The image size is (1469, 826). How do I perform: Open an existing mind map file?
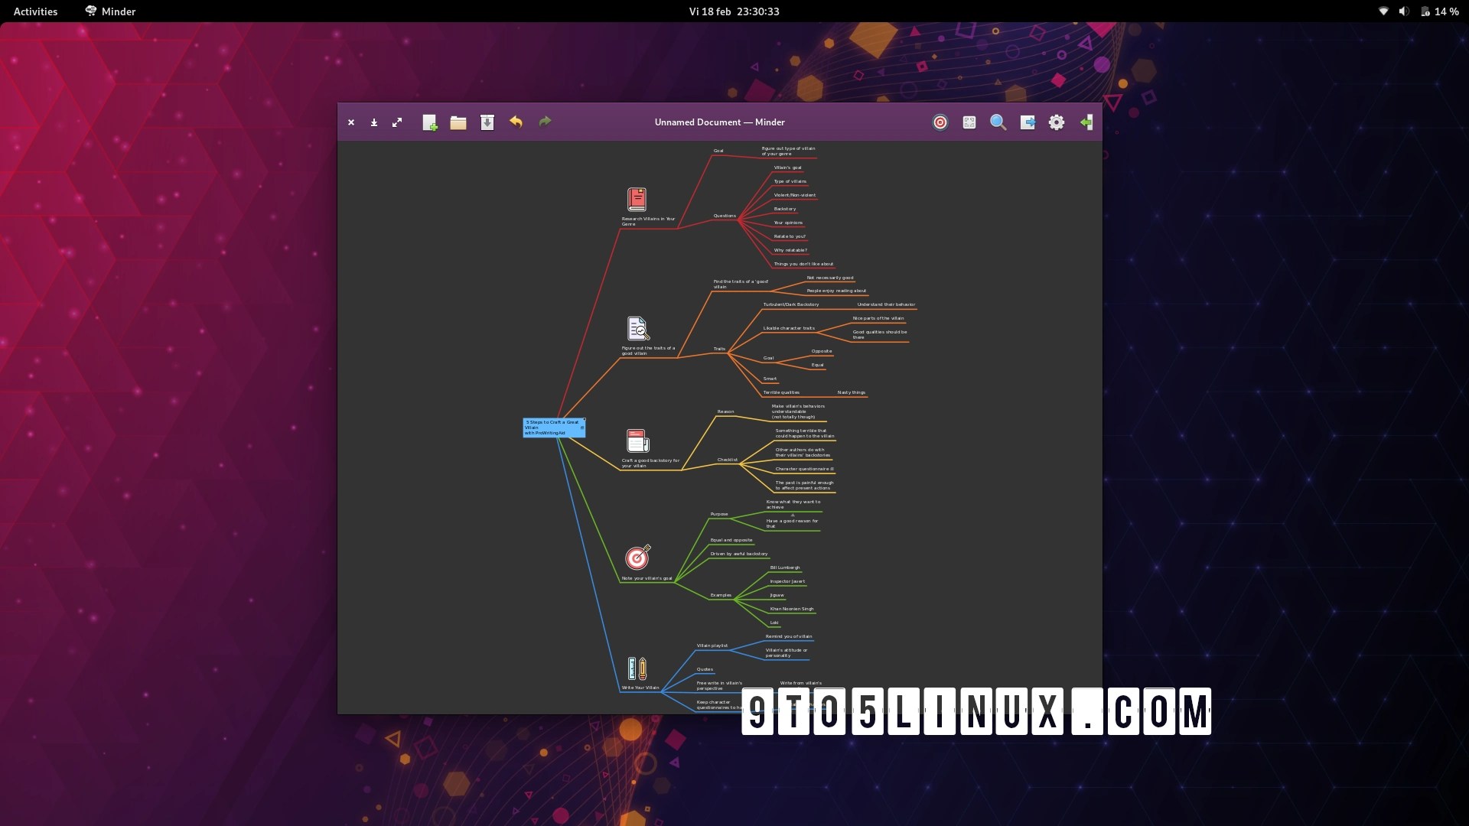(458, 122)
